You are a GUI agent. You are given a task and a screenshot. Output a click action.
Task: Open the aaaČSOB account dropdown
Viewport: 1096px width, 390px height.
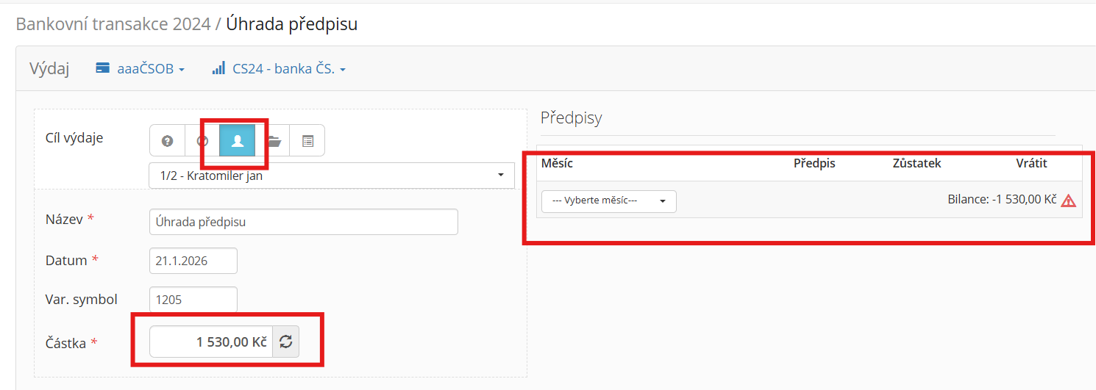tap(146, 69)
